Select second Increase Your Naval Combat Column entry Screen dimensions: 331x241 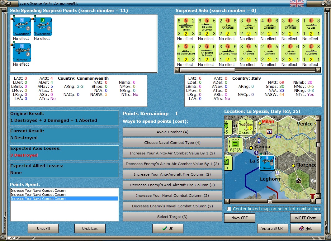pyautogui.click(x=64, y=195)
